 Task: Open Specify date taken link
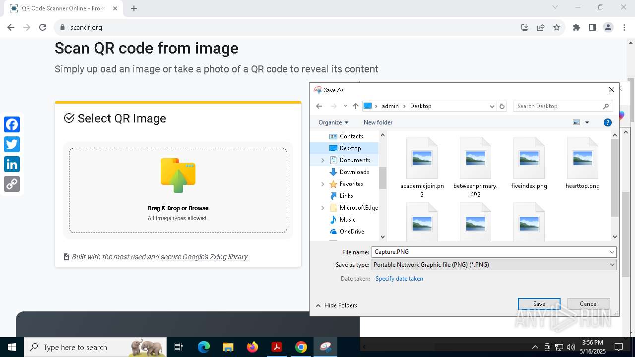point(399,279)
